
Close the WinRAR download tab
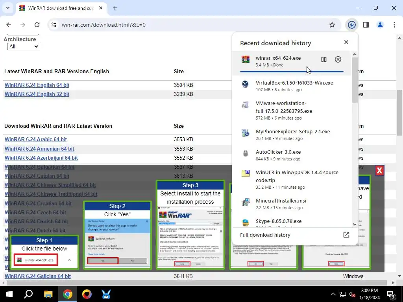(x=101, y=8)
